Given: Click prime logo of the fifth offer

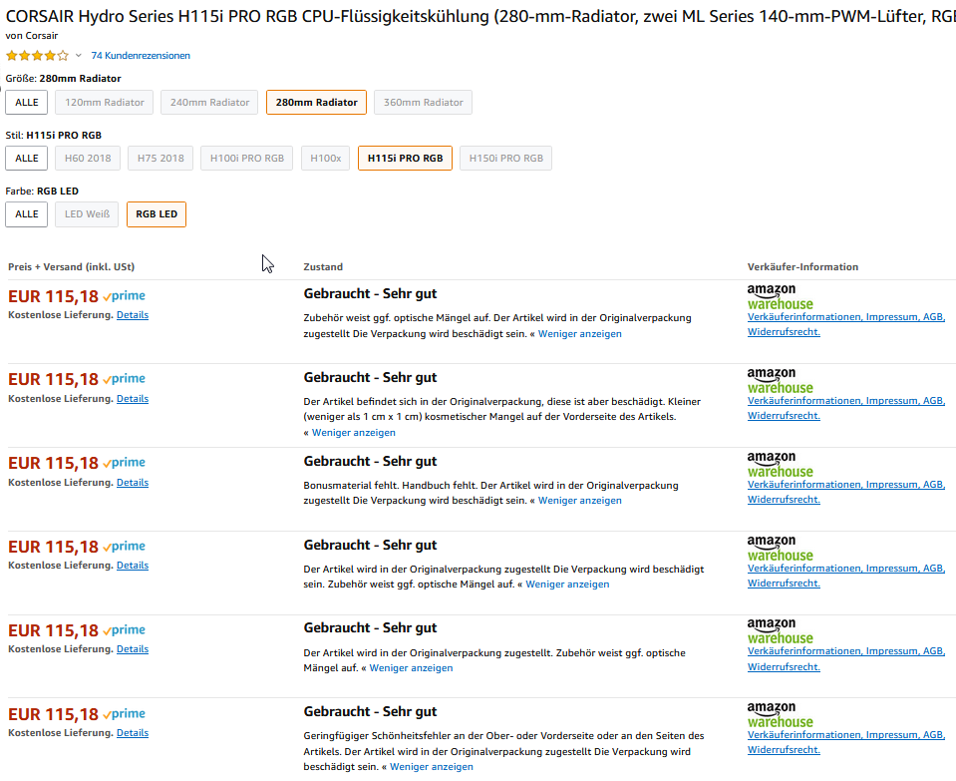Looking at the screenshot, I should [124, 629].
